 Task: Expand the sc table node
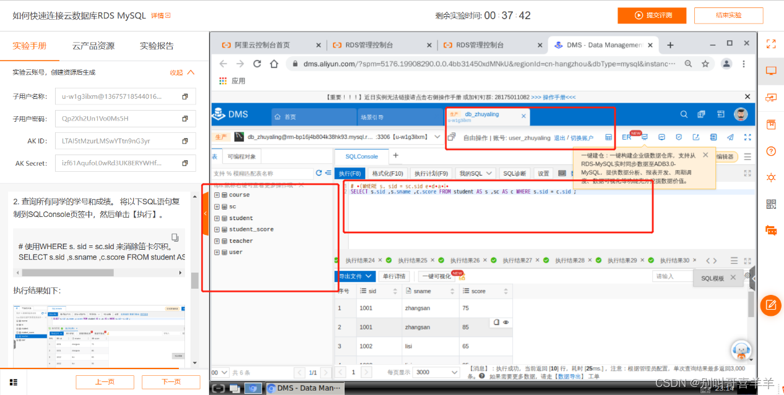tap(217, 206)
